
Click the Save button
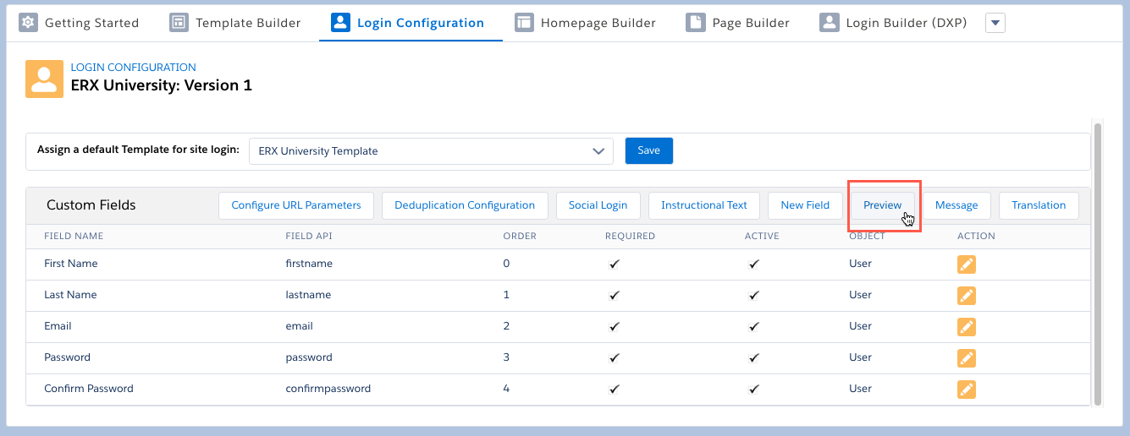tap(648, 150)
